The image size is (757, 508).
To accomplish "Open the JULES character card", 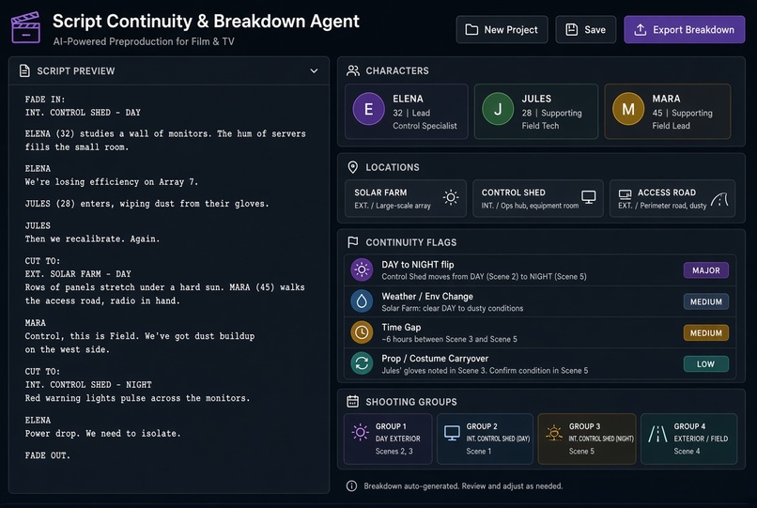I will (536, 112).
